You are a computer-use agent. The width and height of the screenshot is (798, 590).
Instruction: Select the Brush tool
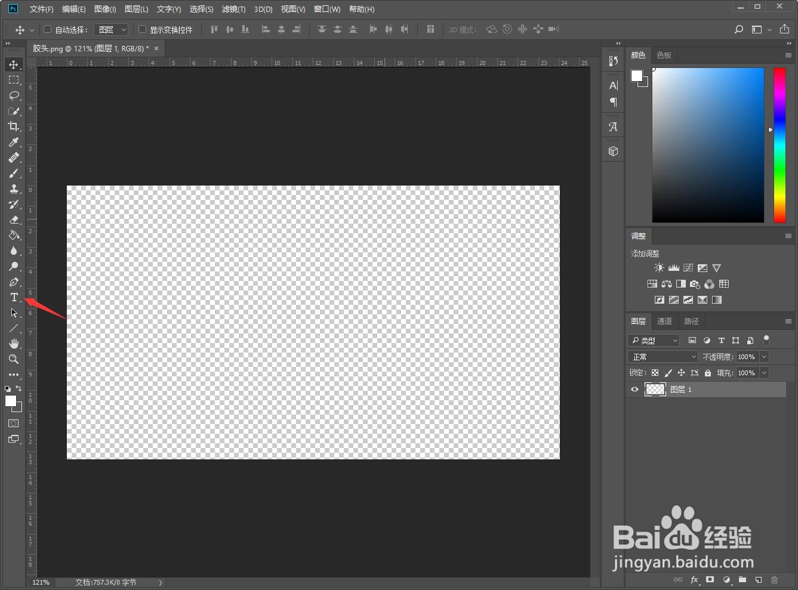[x=14, y=173]
